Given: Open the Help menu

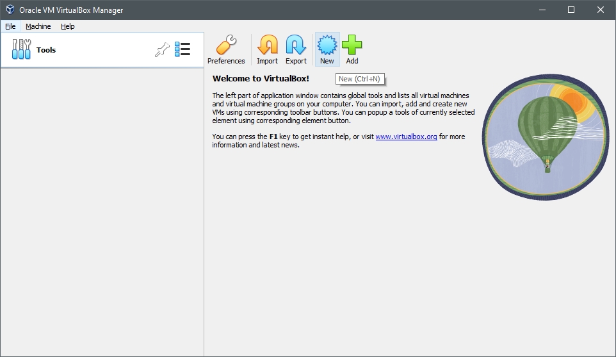Looking at the screenshot, I should 68,26.
